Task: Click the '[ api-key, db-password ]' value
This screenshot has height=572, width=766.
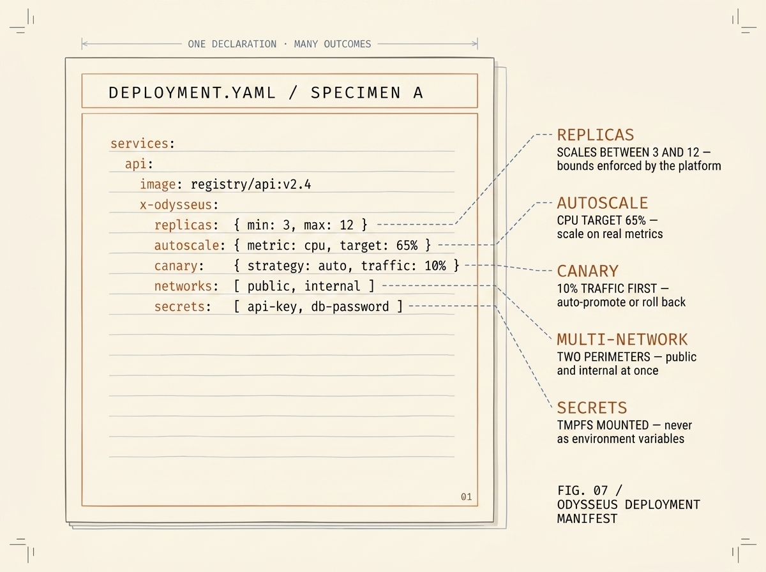Action: [x=318, y=306]
